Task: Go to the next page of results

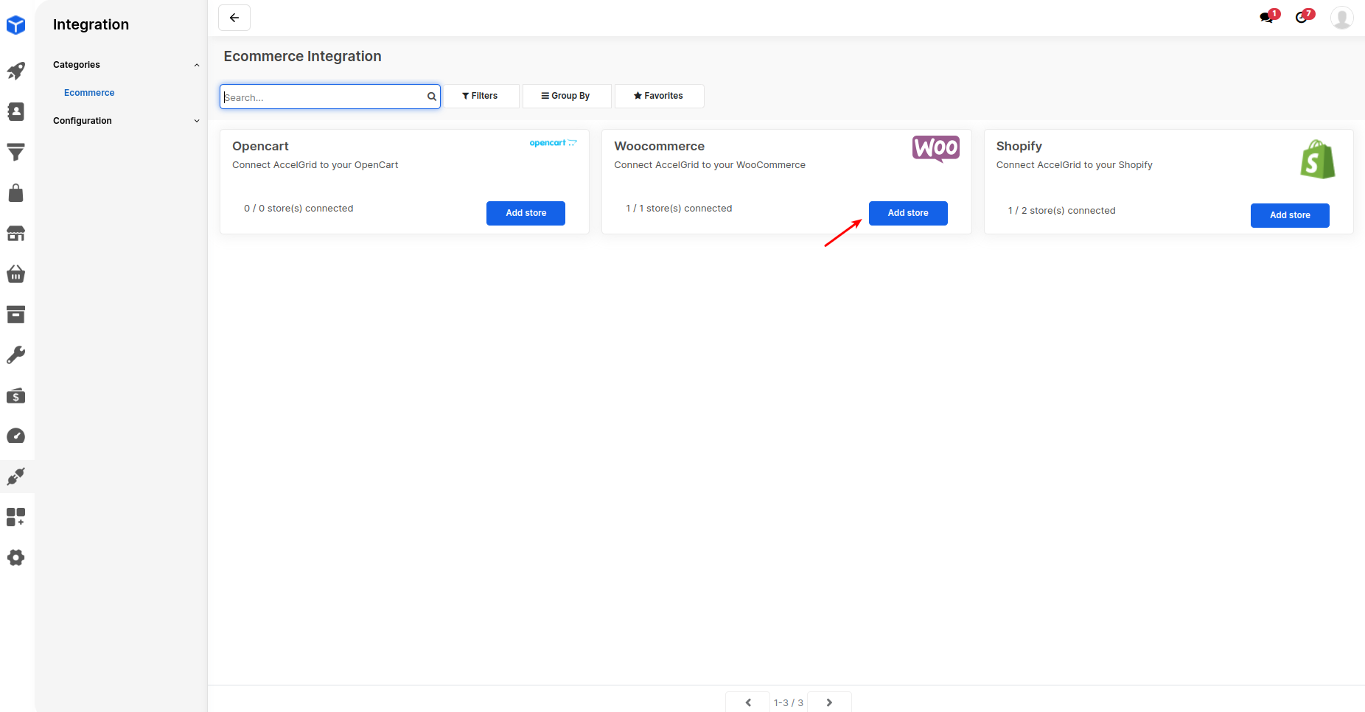Action: [x=829, y=702]
